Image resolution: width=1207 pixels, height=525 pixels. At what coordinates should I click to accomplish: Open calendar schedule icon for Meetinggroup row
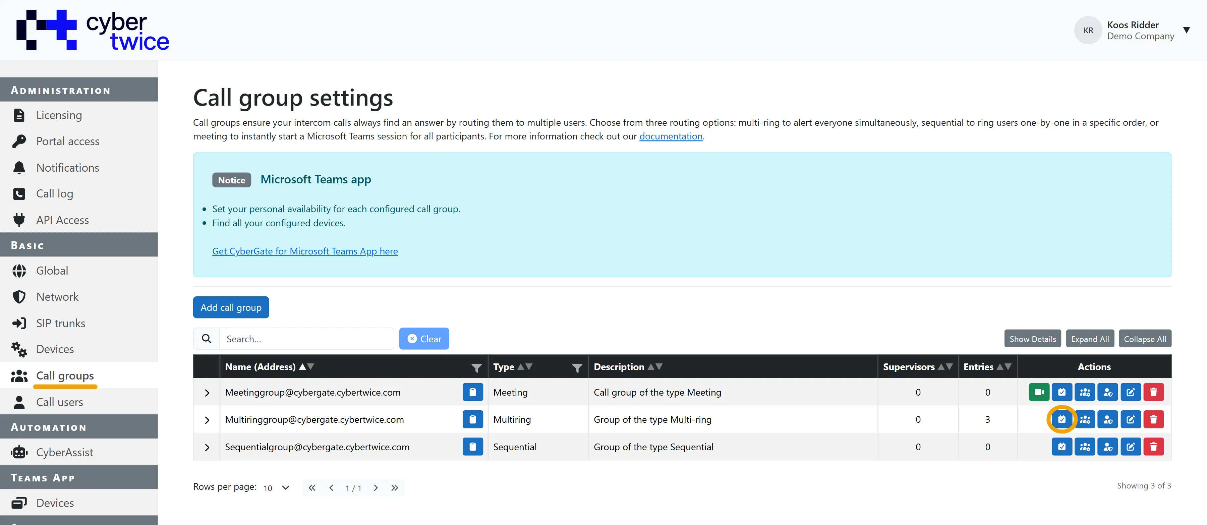(x=1062, y=392)
